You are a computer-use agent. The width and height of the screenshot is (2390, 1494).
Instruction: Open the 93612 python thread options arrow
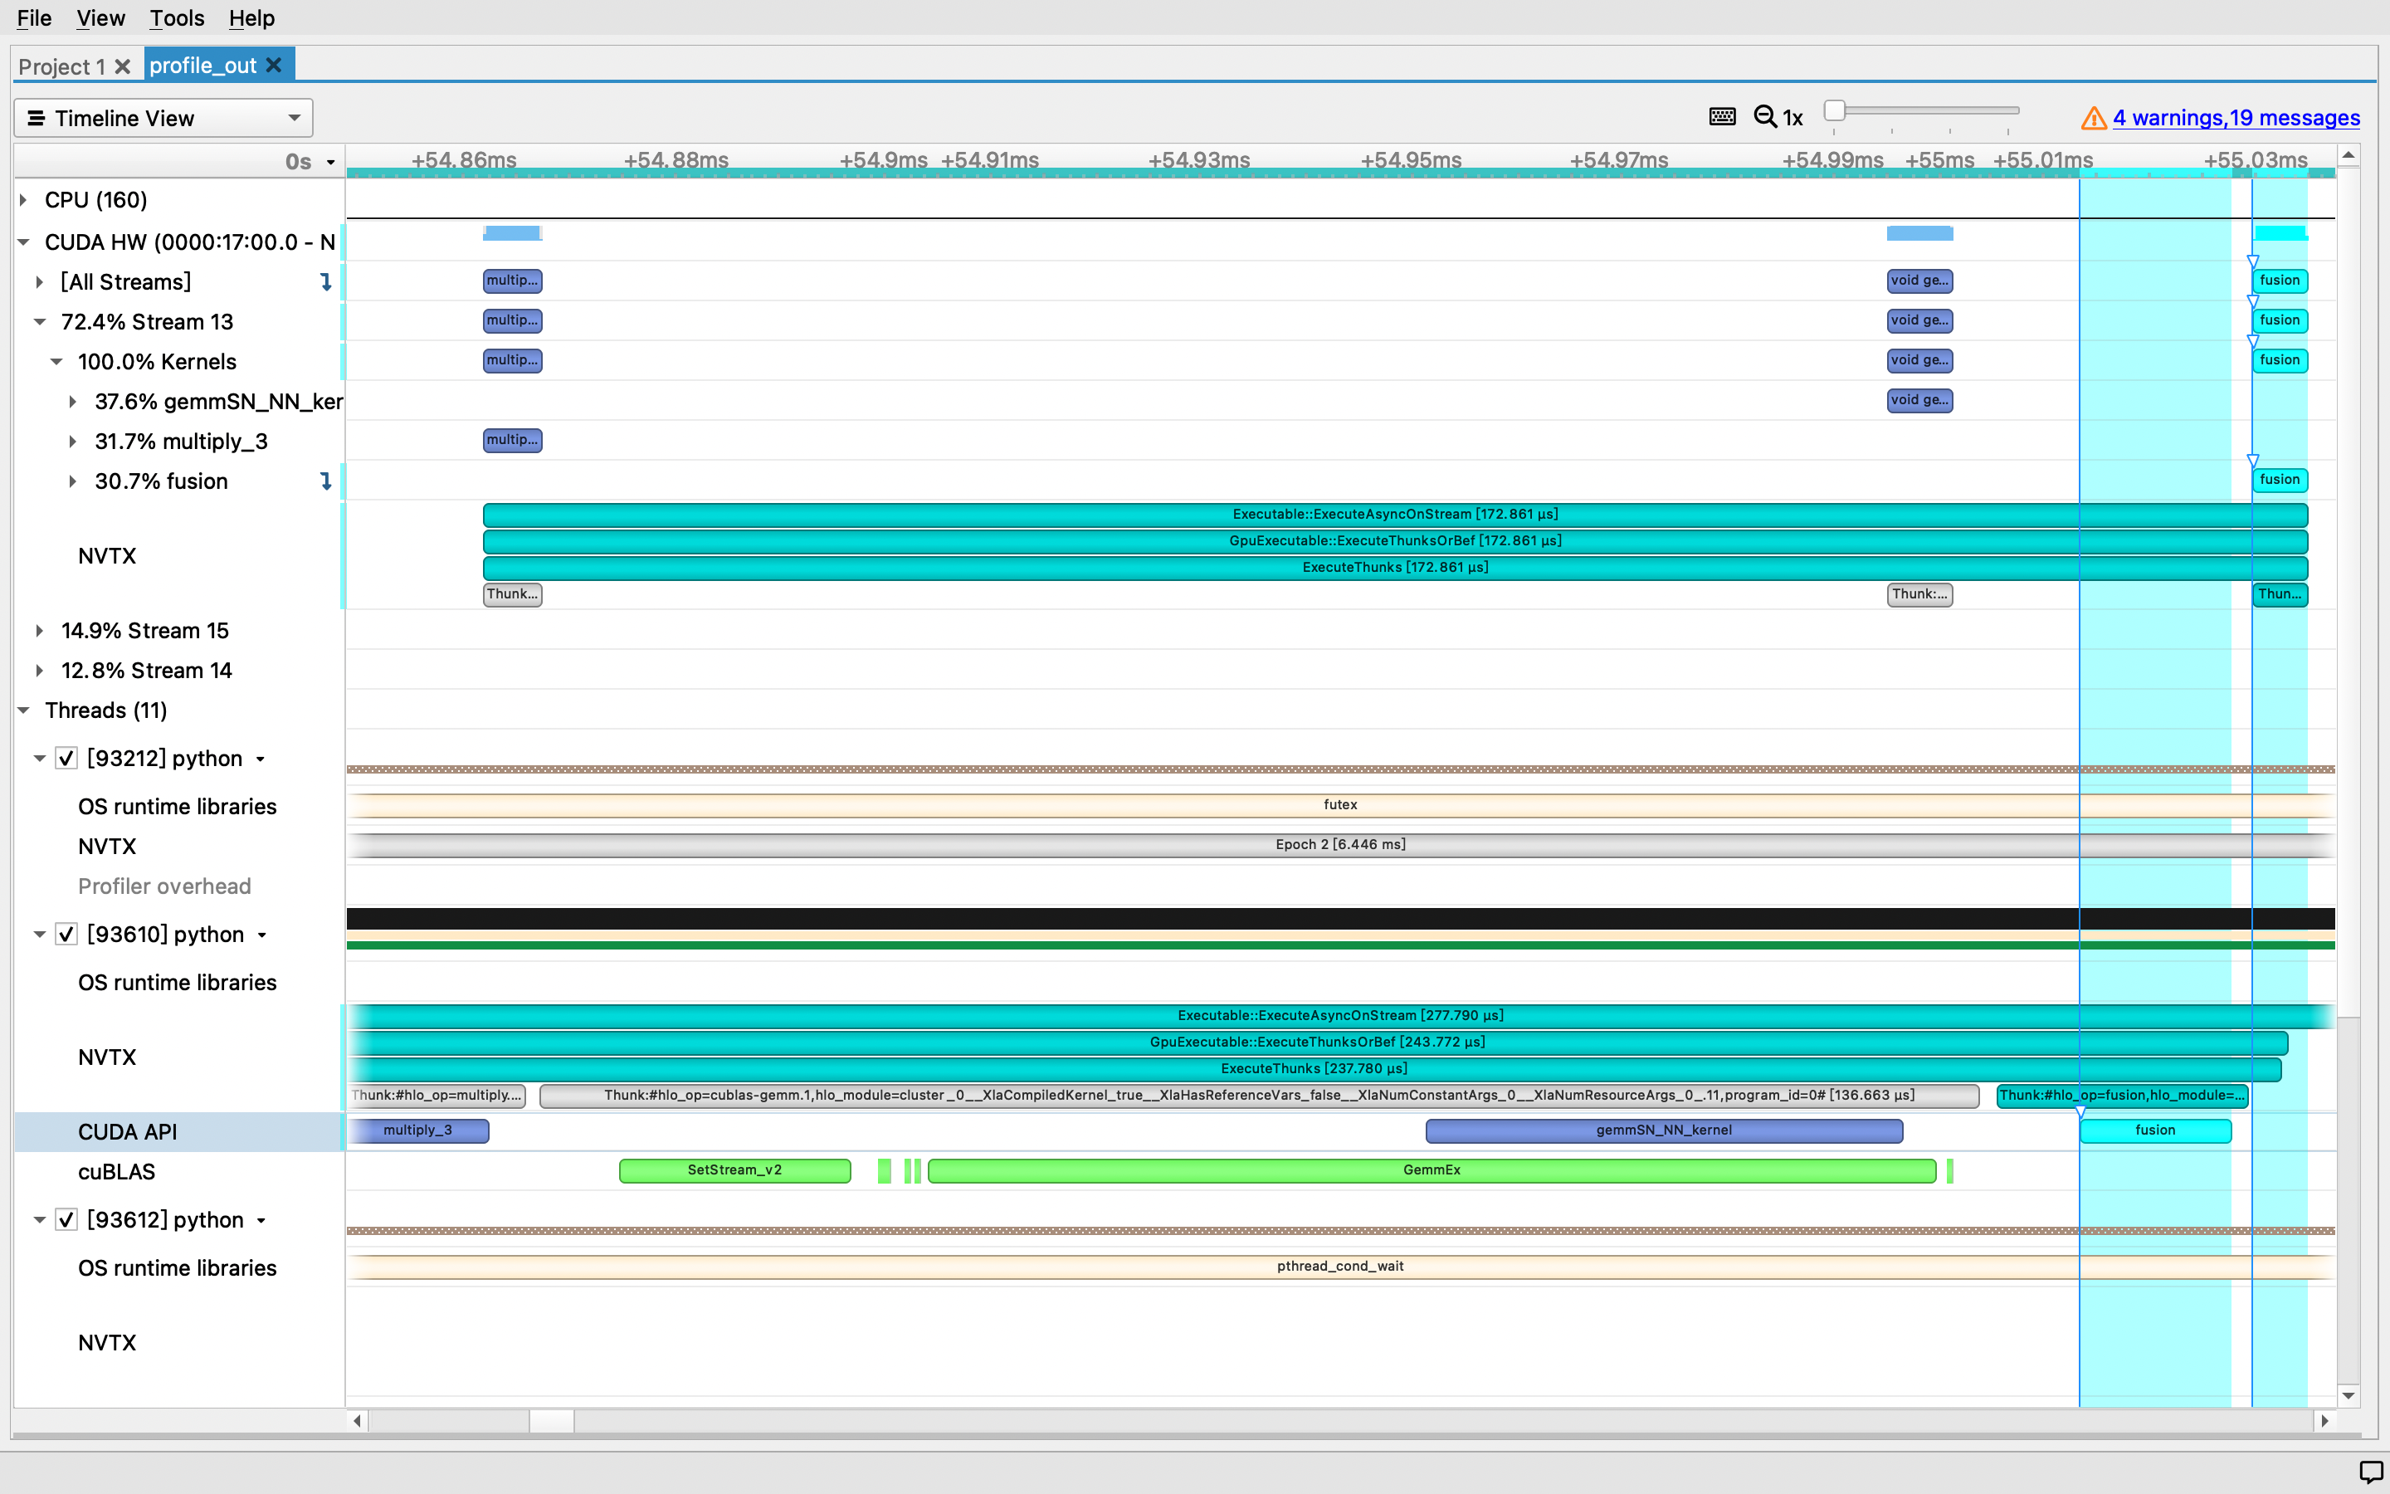(x=261, y=1221)
